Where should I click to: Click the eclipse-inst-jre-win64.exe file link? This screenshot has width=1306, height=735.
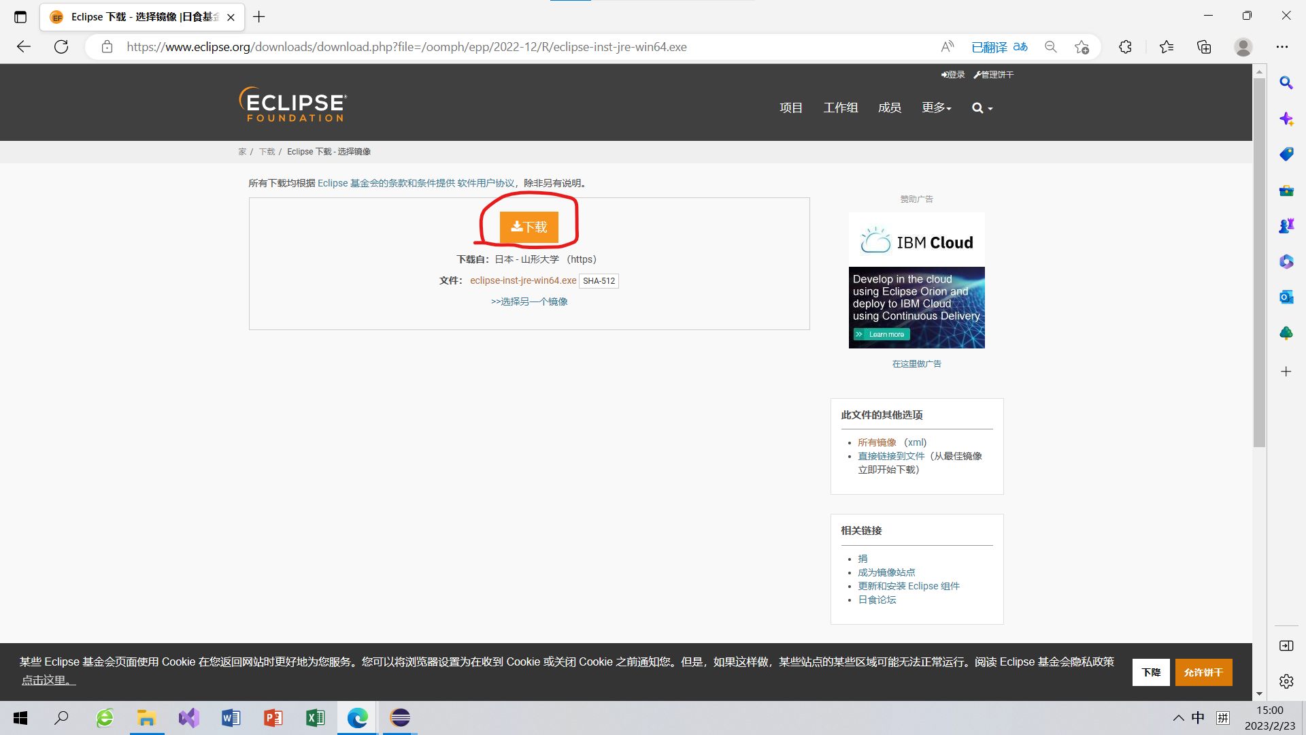523,280
